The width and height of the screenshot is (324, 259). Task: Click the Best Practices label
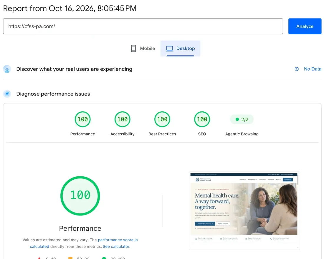tap(162, 134)
